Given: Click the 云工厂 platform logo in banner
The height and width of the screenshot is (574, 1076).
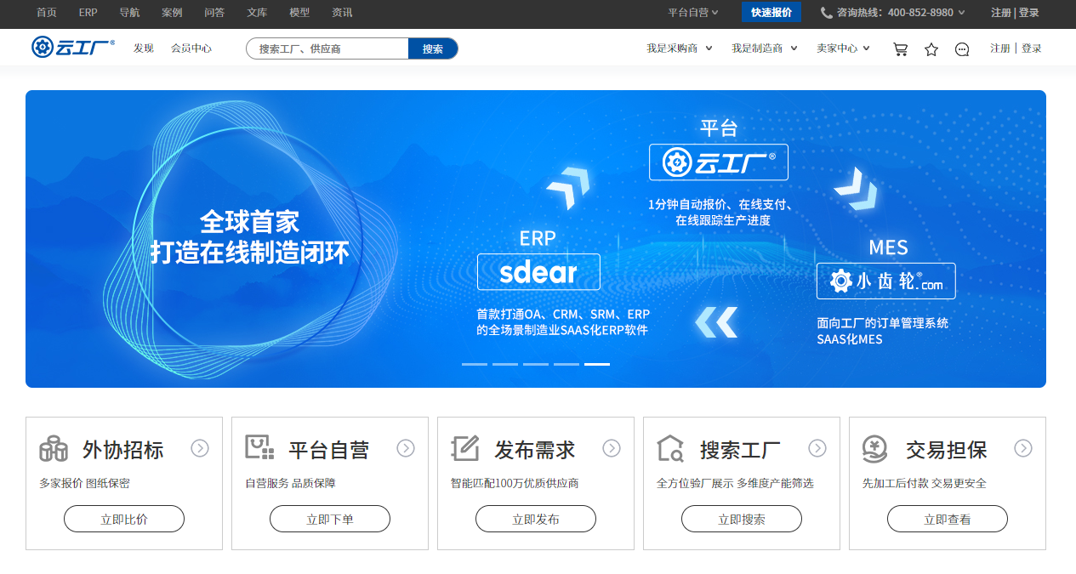Looking at the screenshot, I should 719,162.
